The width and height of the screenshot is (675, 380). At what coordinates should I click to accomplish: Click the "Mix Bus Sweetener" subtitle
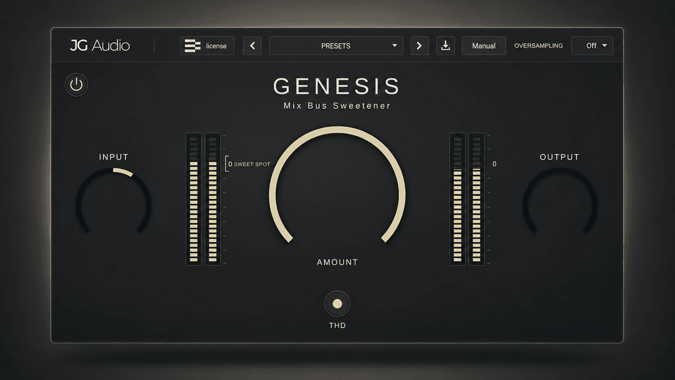pyautogui.click(x=337, y=106)
